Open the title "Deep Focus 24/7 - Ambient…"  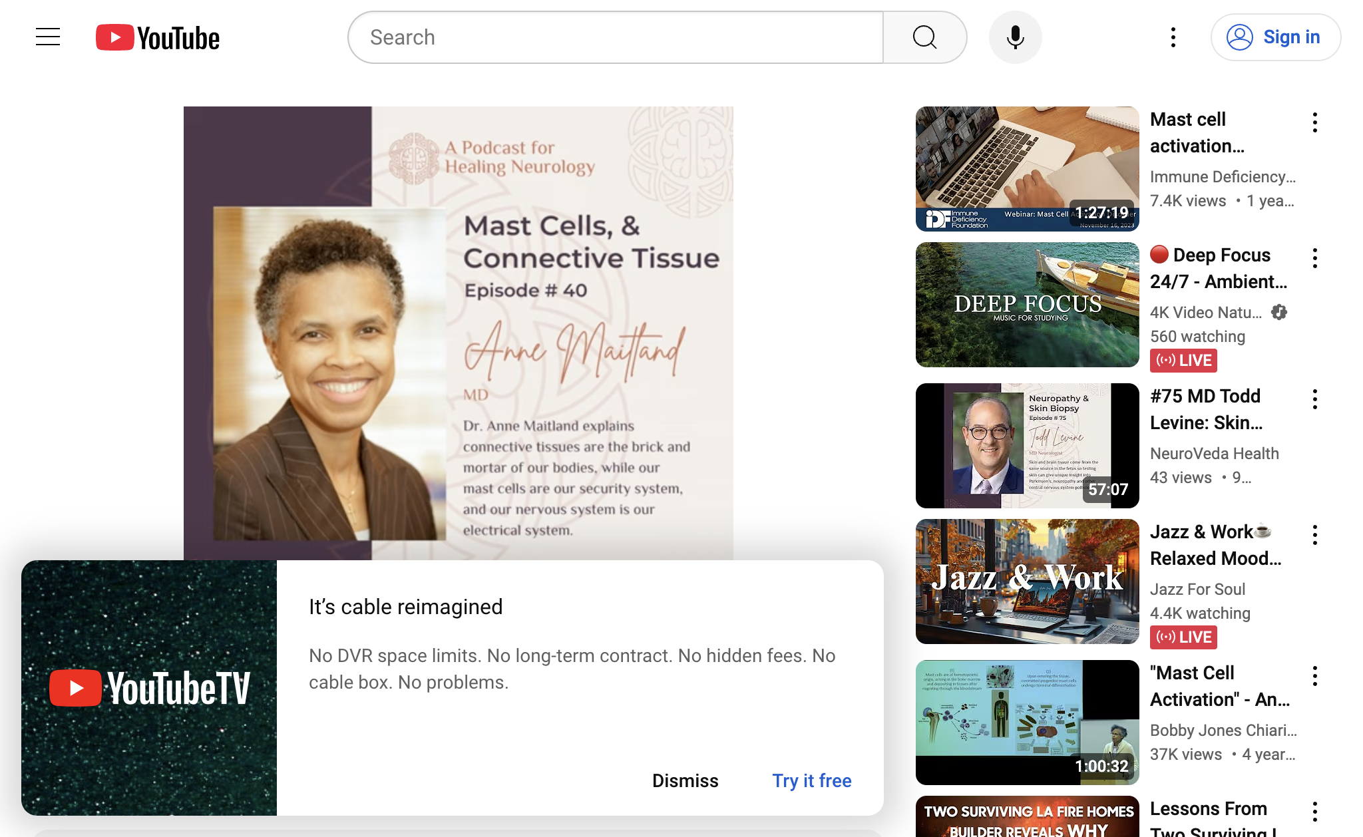pyautogui.click(x=1219, y=268)
